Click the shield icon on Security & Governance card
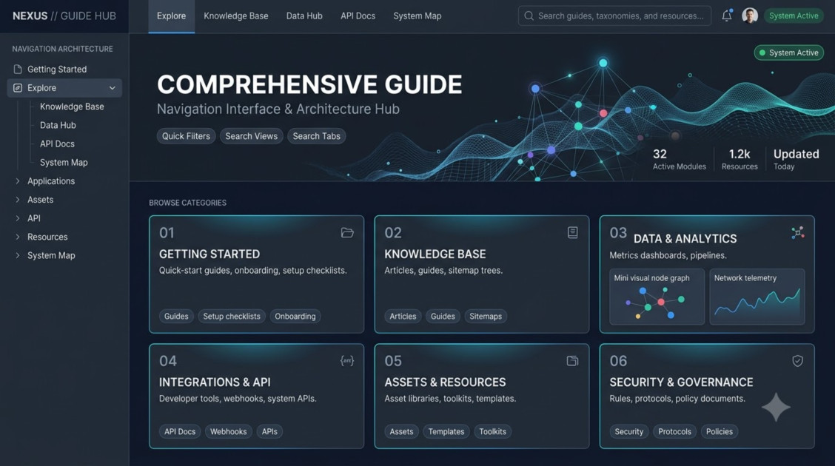This screenshot has width=835, height=466. (x=797, y=361)
